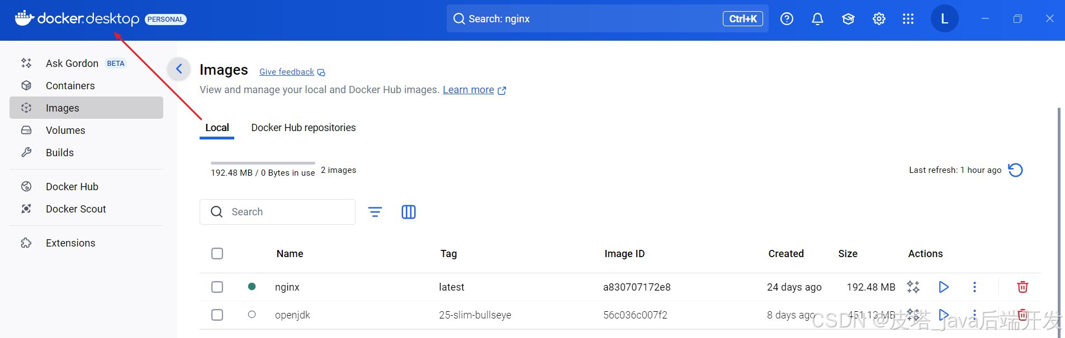Select the nginx image checkbox
The image size is (1065, 338).
tap(217, 287)
